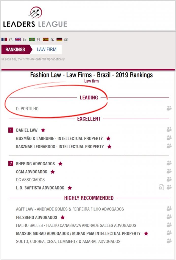This screenshot has width=176, height=260.
Task: Click the HIGHLY RECOMMENDED section heading
Action: tap(89, 198)
